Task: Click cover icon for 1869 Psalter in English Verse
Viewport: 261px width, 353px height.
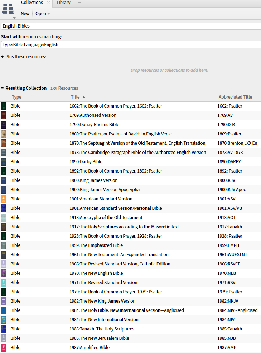Action: 4,134
